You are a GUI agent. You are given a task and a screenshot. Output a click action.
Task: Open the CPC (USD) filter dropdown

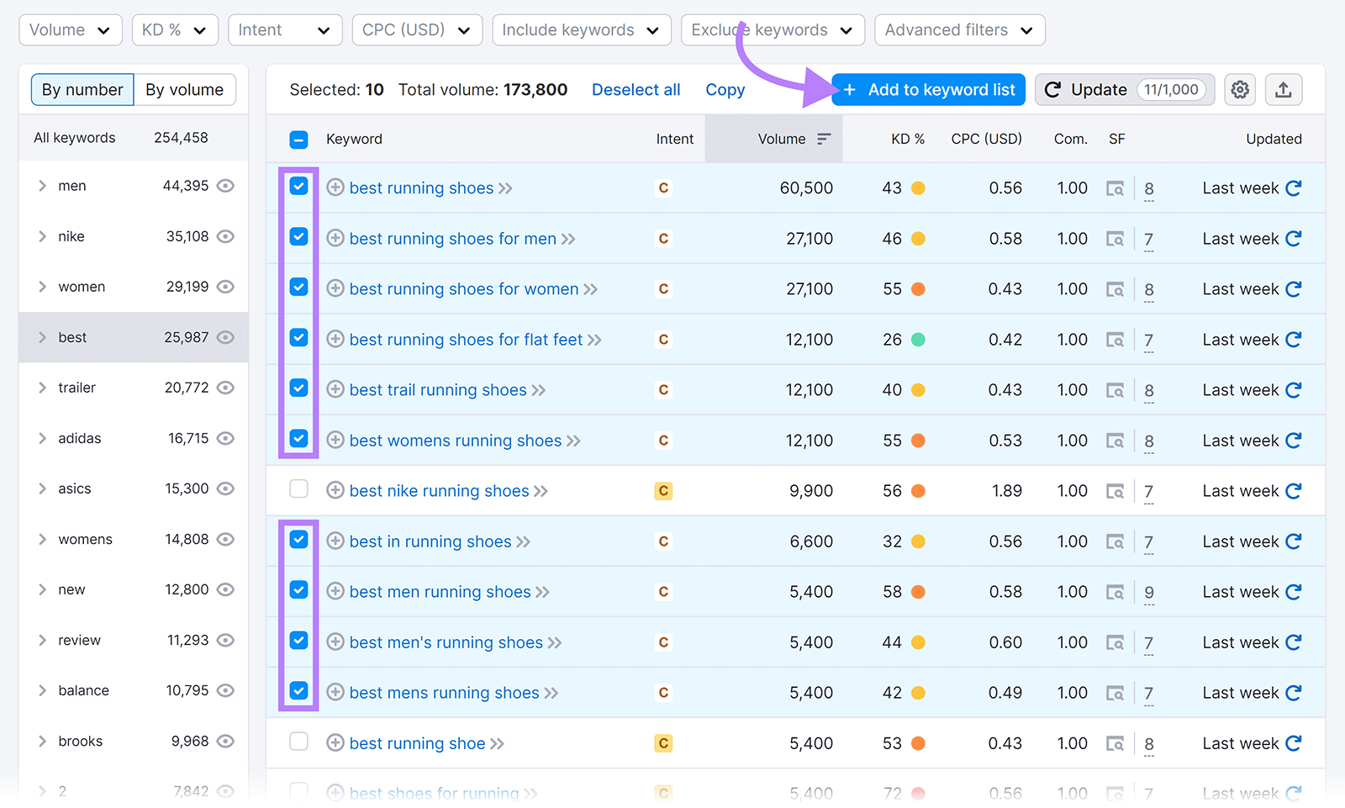click(x=417, y=30)
